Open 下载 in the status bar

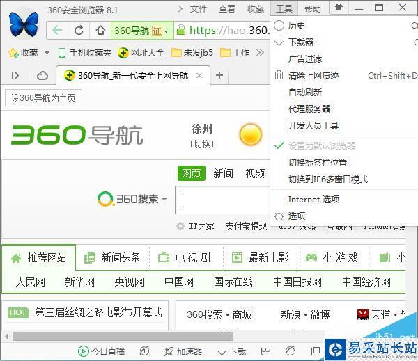pyautogui.click(x=231, y=351)
